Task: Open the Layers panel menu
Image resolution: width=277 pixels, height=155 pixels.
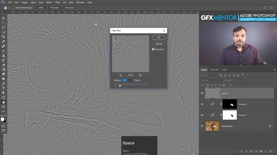Action: pyautogui.click(x=274, y=70)
